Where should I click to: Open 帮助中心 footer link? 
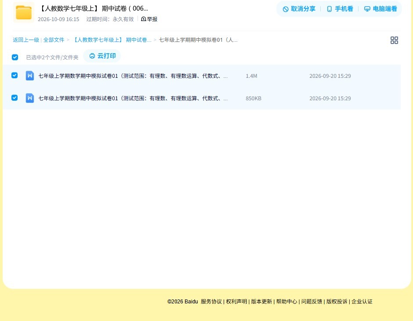coord(286,302)
